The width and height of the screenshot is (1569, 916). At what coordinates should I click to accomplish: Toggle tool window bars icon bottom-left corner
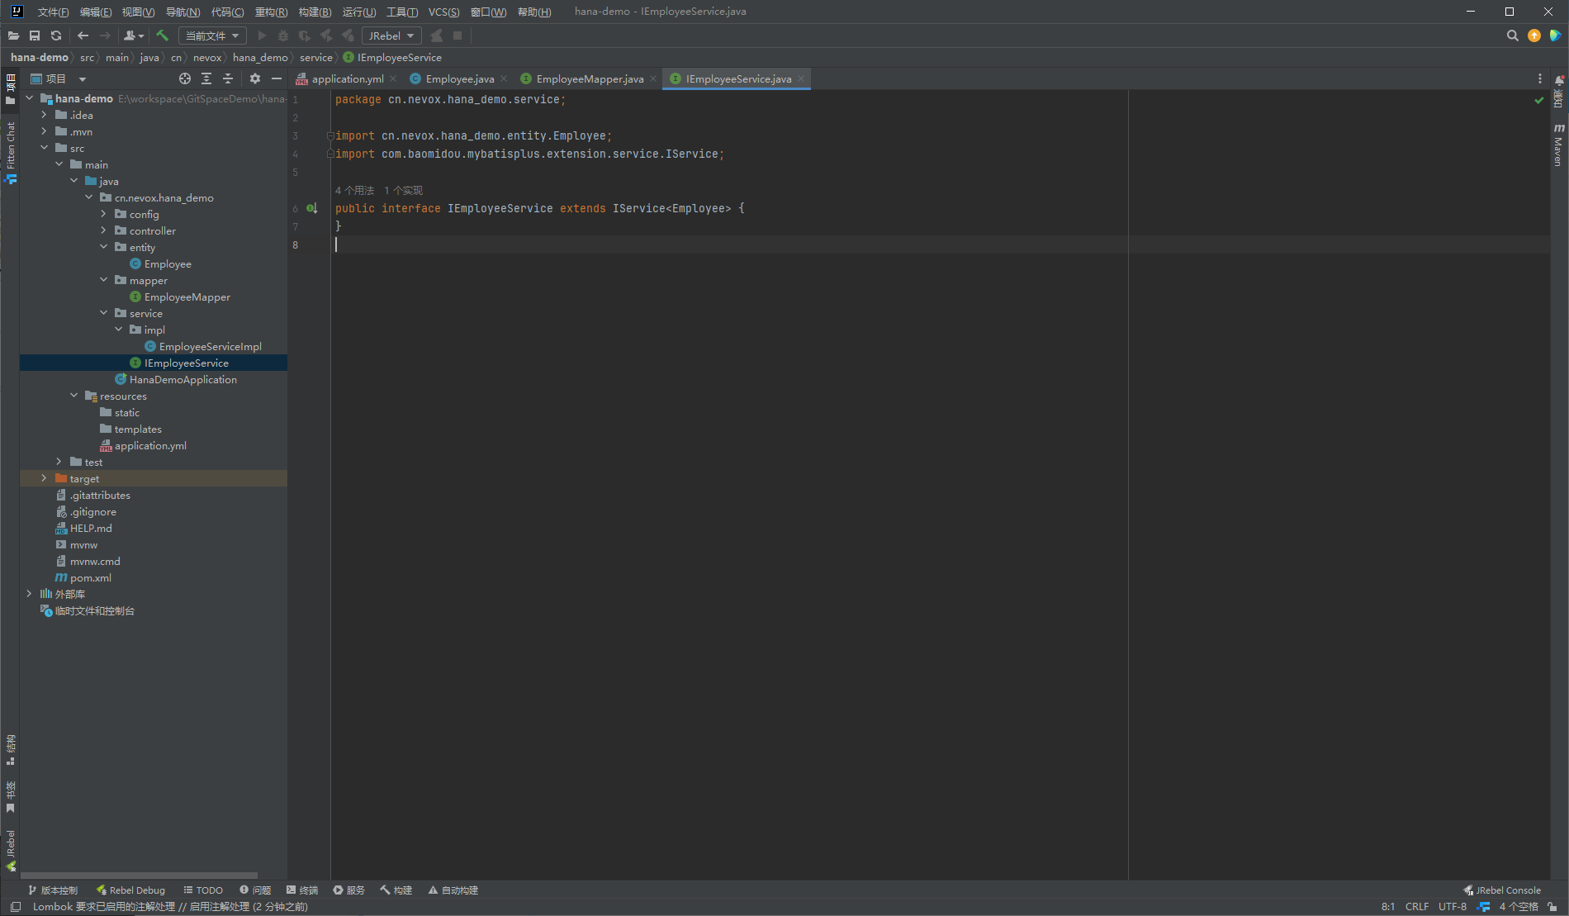pyautogui.click(x=16, y=906)
